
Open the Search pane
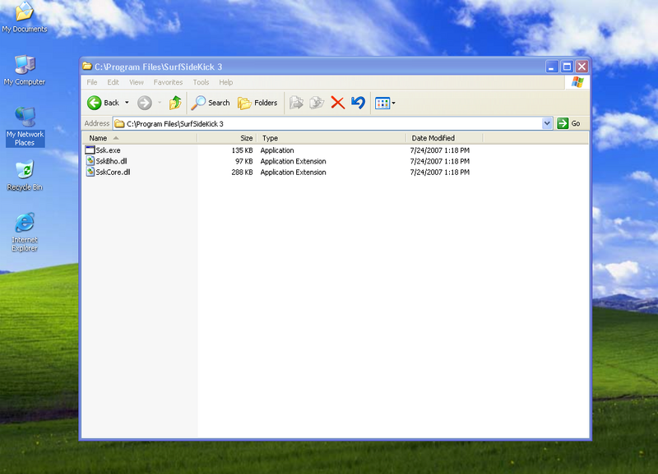211,103
